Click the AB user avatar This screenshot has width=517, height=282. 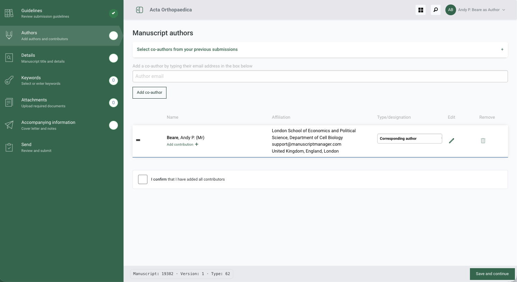pyautogui.click(x=451, y=10)
